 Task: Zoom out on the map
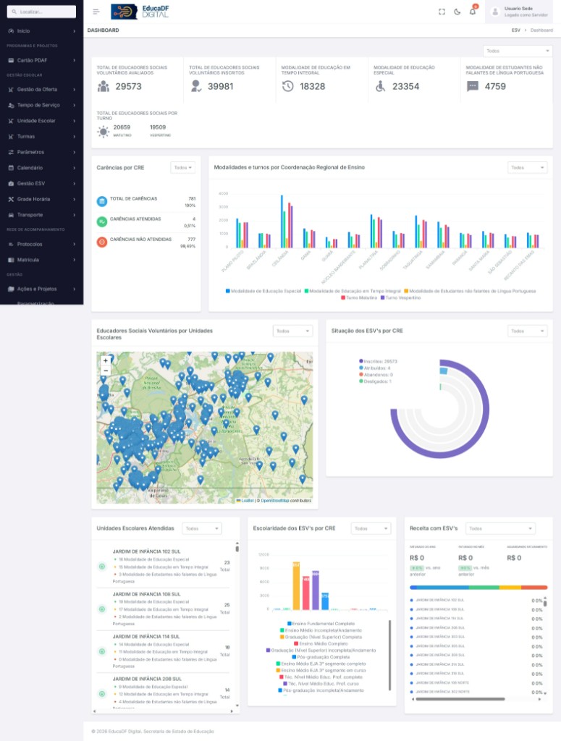(x=106, y=371)
